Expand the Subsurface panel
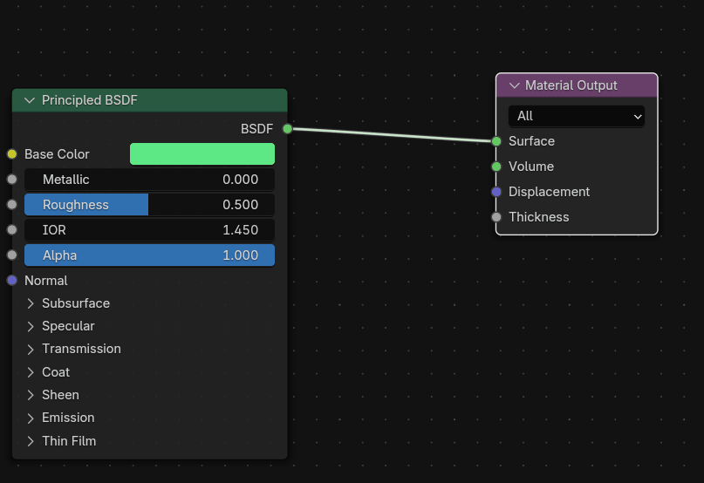 31,303
